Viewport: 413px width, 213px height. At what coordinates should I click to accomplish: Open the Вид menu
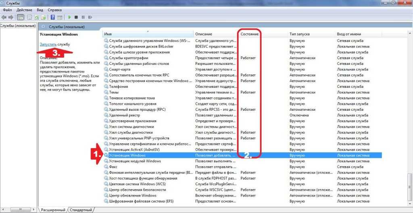coord(40,10)
